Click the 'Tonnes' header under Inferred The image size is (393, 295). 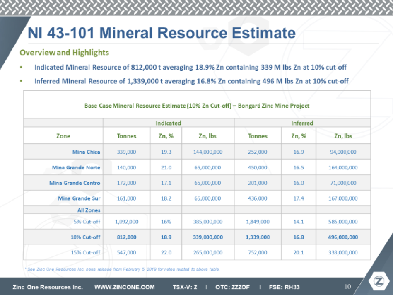click(x=258, y=136)
